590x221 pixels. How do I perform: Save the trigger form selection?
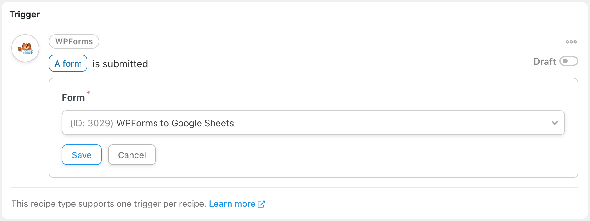point(82,155)
